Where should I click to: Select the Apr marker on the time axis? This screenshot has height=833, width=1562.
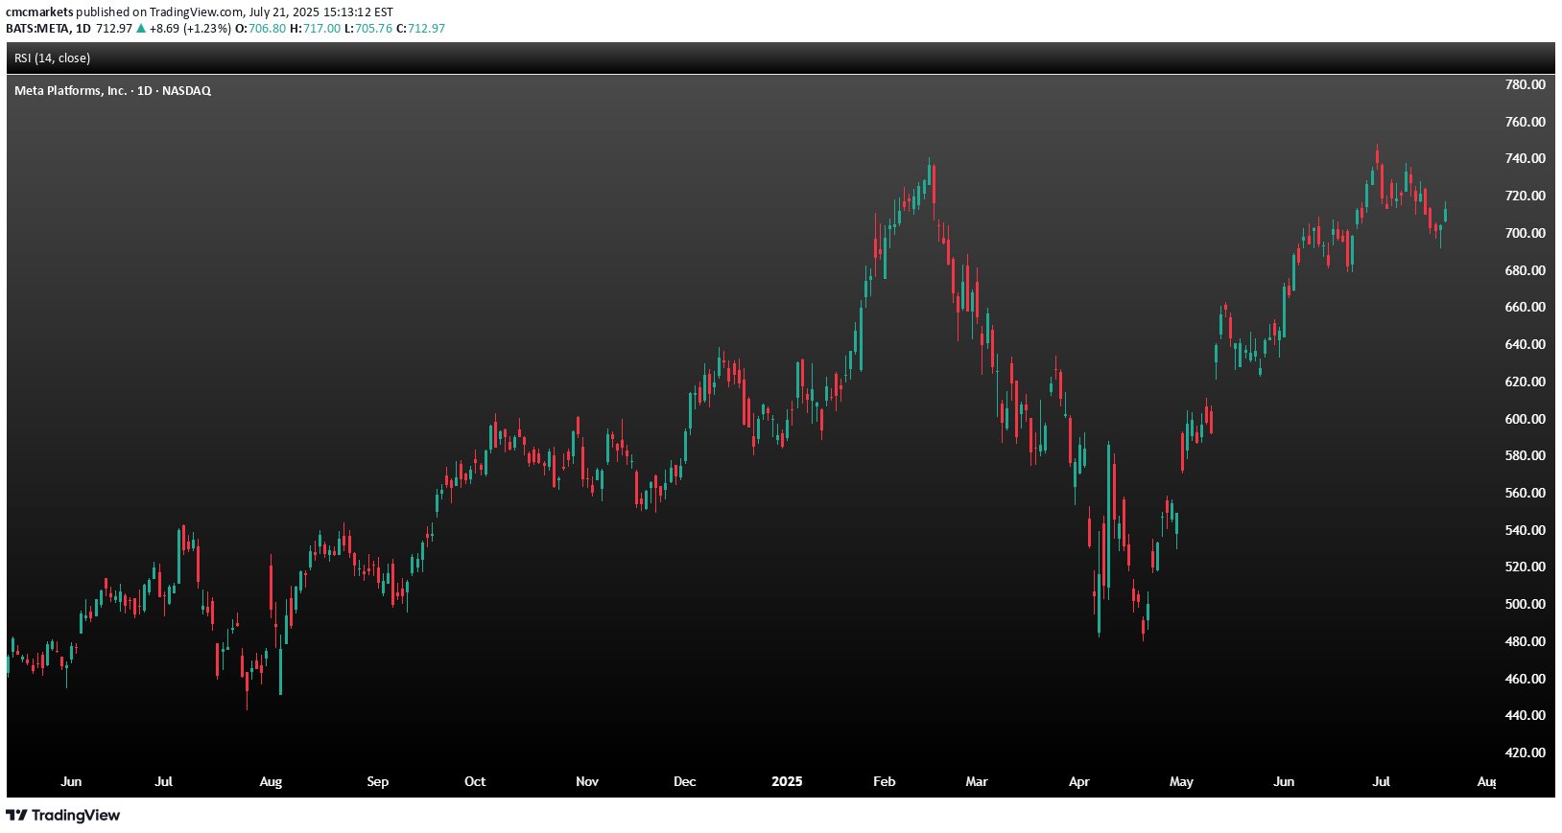(1079, 782)
